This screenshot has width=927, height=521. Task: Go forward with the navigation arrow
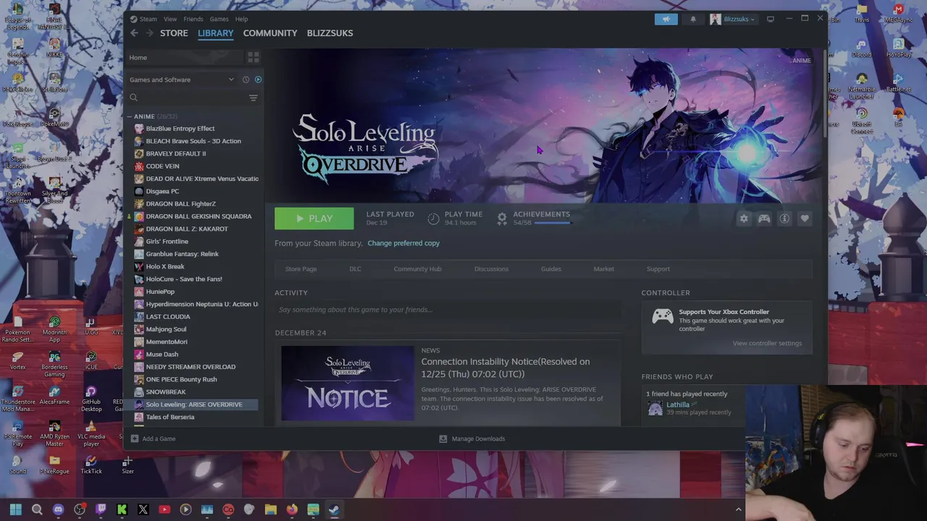coord(149,33)
